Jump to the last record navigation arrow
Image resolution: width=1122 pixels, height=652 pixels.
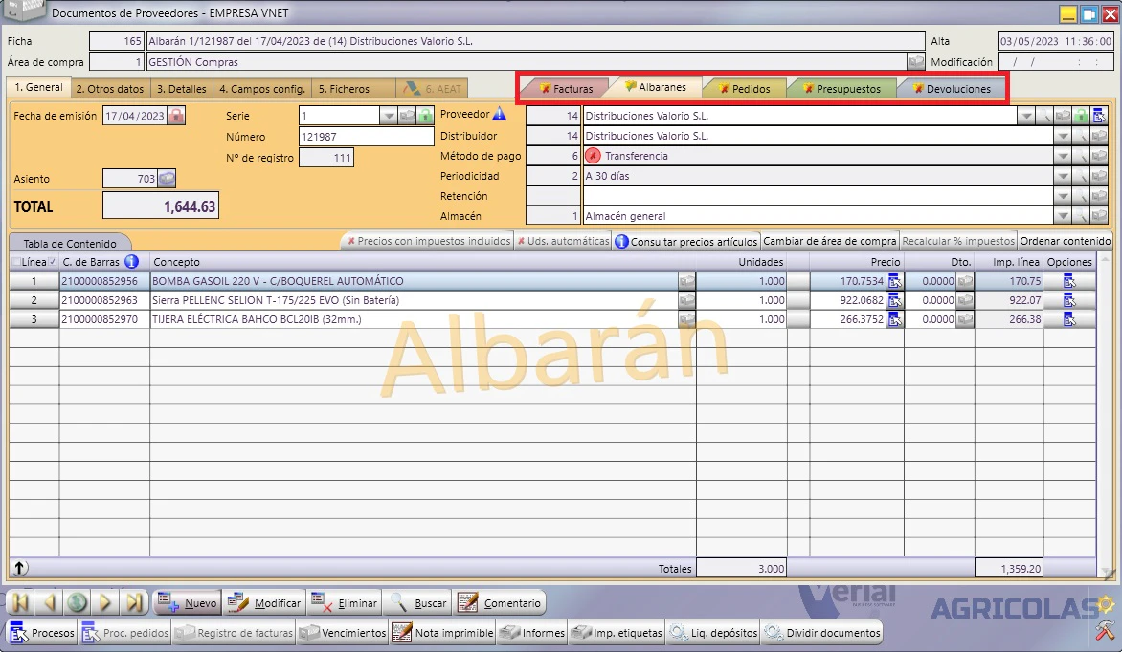134,602
